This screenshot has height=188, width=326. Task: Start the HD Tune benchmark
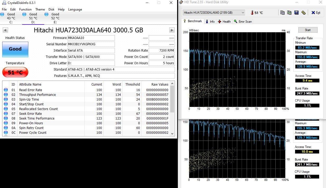(308, 30)
